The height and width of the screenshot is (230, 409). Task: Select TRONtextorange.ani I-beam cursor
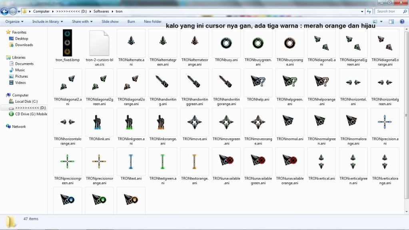(195, 161)
